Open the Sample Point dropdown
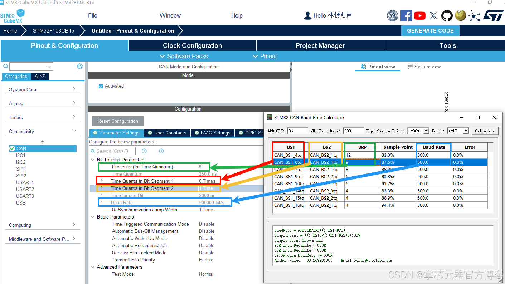Image resolution: width=505 pixels, height=284 pixels. coord(426,131)
